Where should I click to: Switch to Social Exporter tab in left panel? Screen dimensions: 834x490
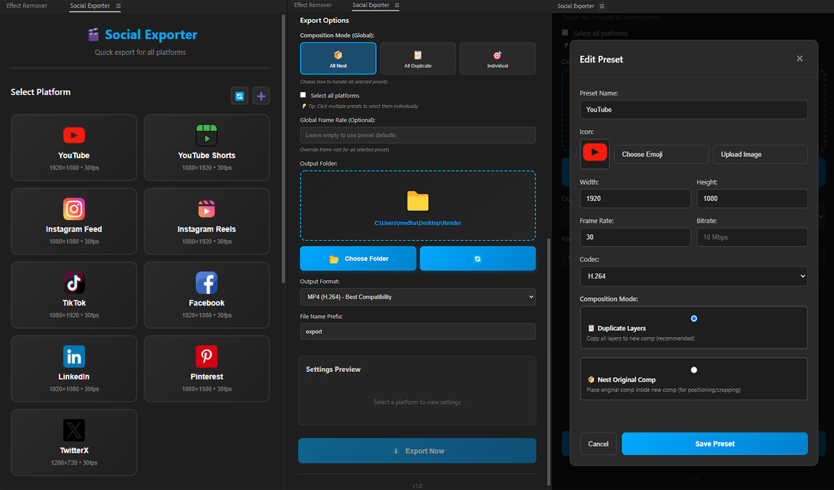pos(90,6)
